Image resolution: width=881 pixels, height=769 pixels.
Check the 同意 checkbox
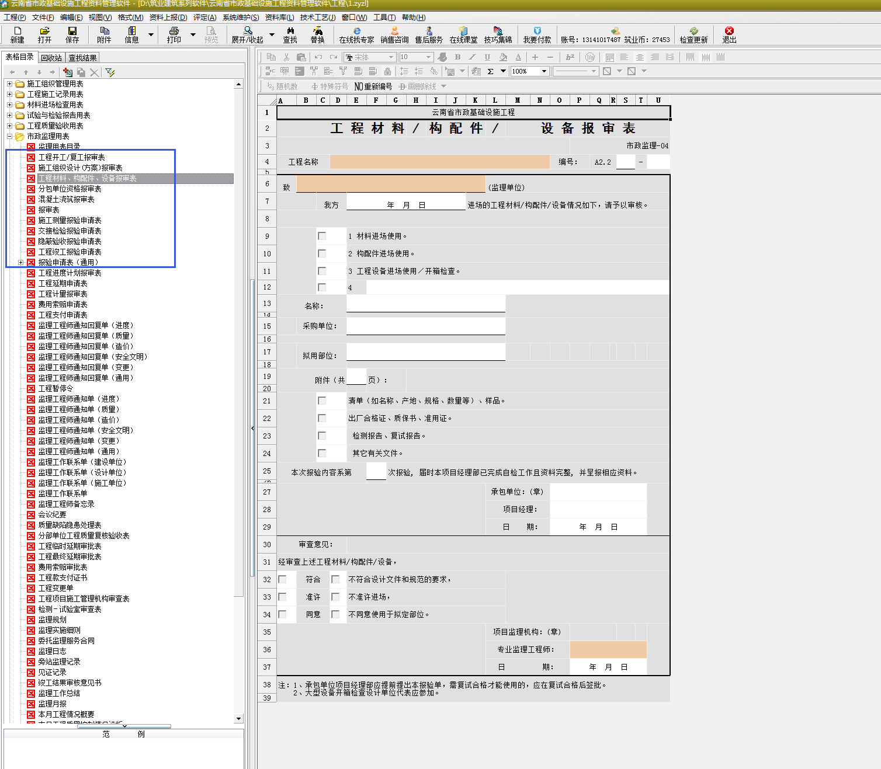(x=282, y=614)
